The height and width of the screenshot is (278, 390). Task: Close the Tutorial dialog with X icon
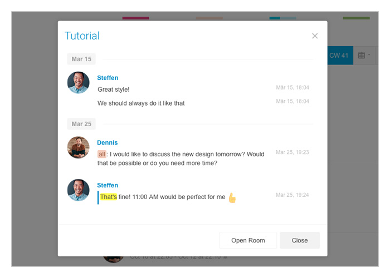tap(315, 36)
